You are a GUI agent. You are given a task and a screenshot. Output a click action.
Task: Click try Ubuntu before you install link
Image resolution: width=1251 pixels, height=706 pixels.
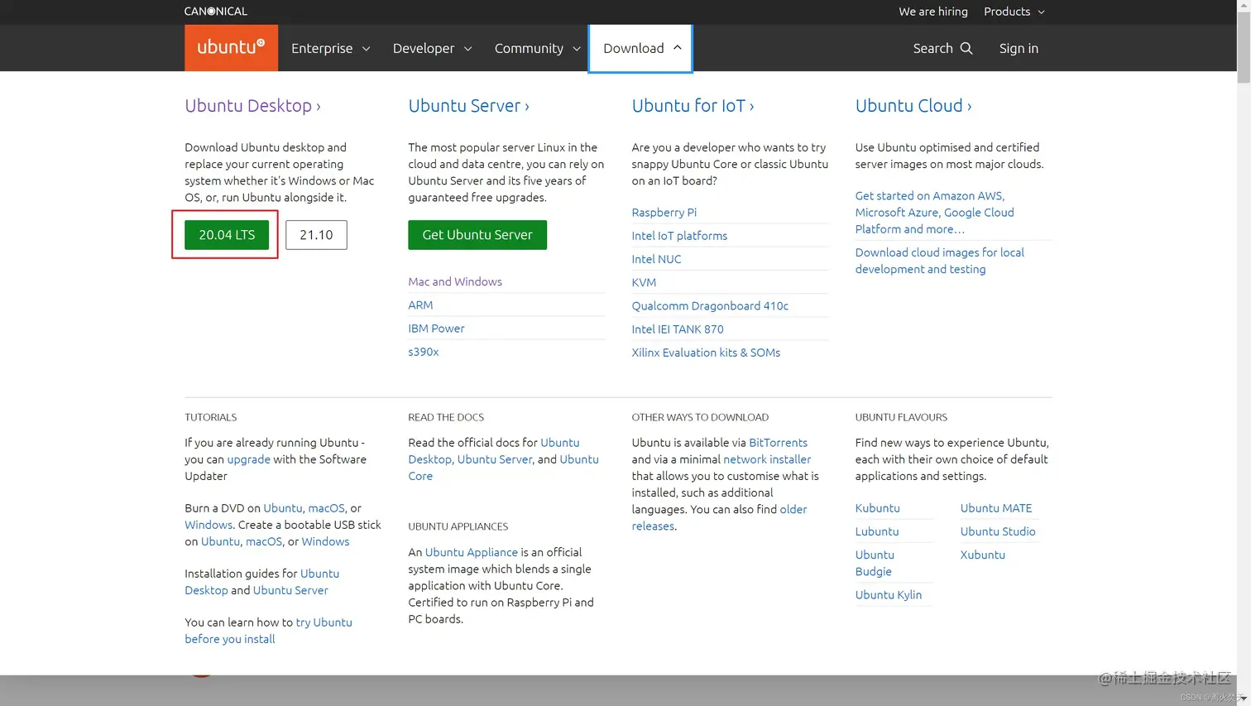click(x=268, y=631)
